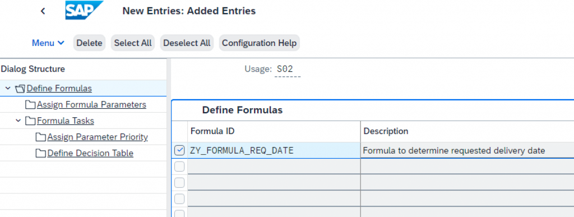574x217 pixels.
Task: Open the Menu dropdown
Action: [x=48, y=43]
